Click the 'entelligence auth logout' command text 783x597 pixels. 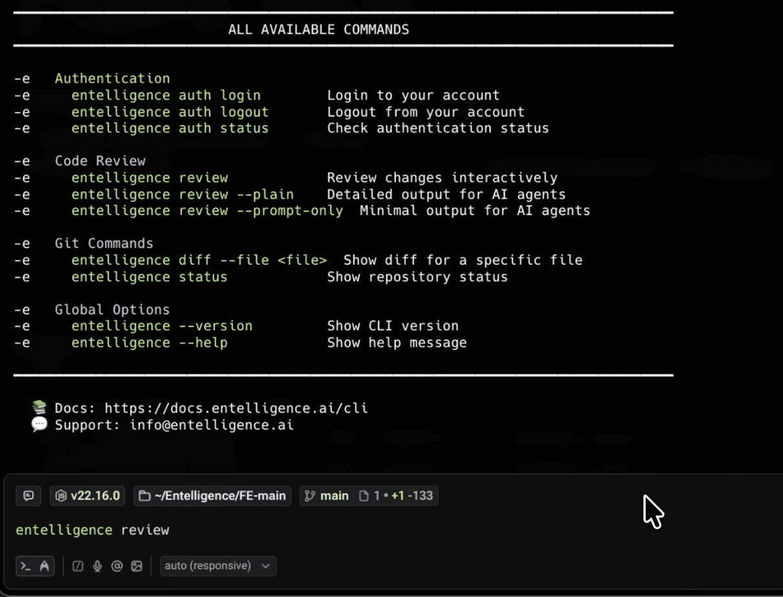[170, 112]
